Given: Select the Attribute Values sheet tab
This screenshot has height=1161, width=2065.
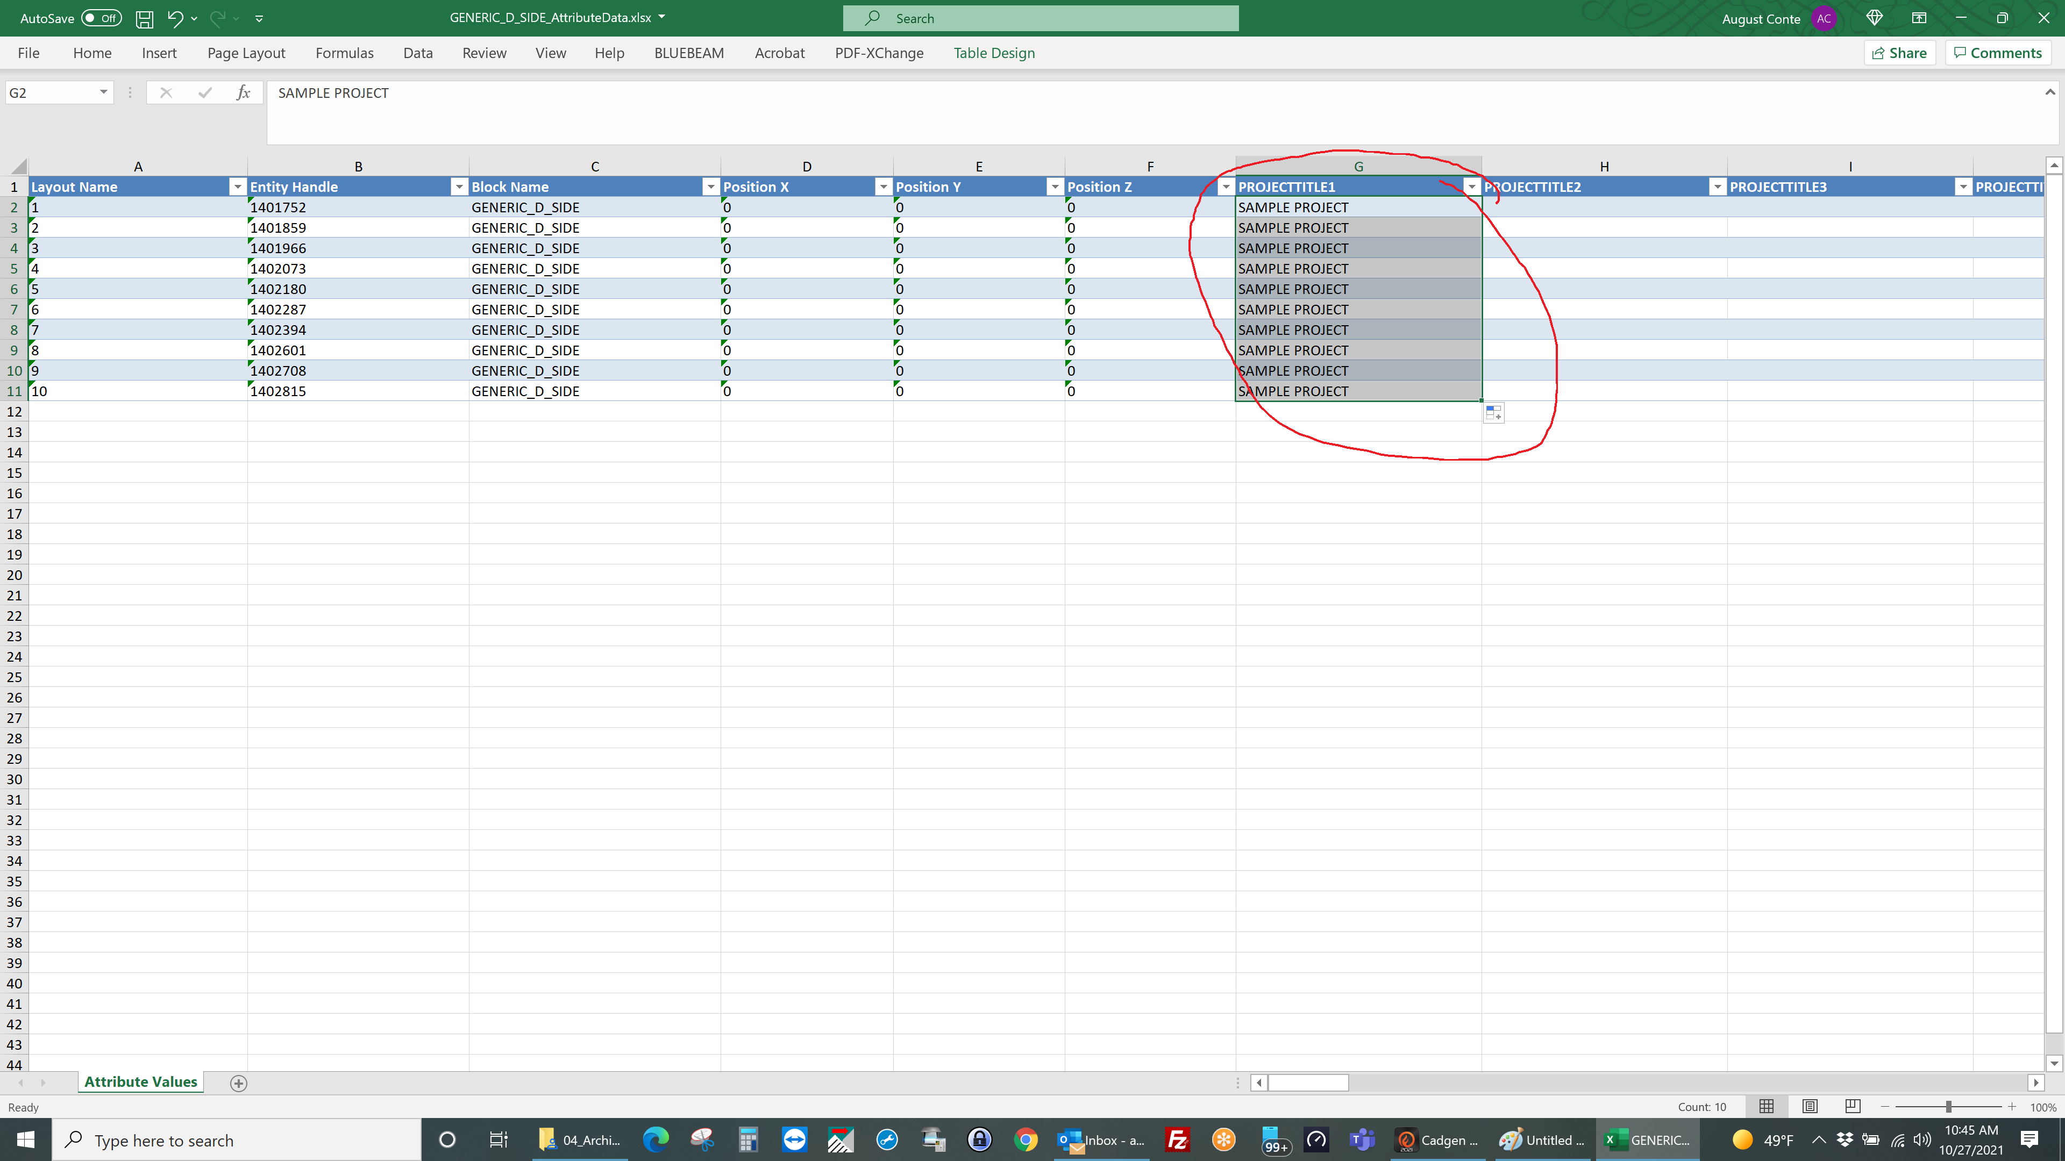Looking at the screenshot, I should 140,1081.
